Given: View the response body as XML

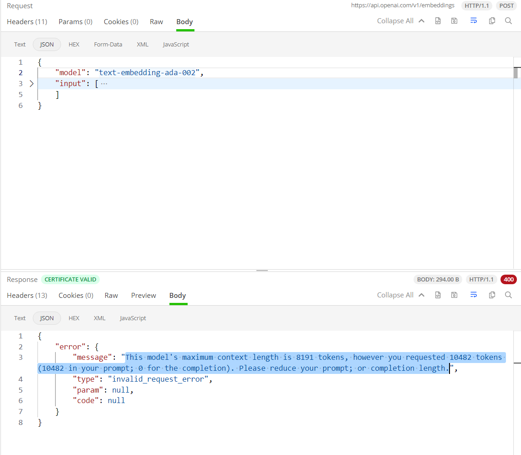Looking at the screenshot, I should [99, 318].
